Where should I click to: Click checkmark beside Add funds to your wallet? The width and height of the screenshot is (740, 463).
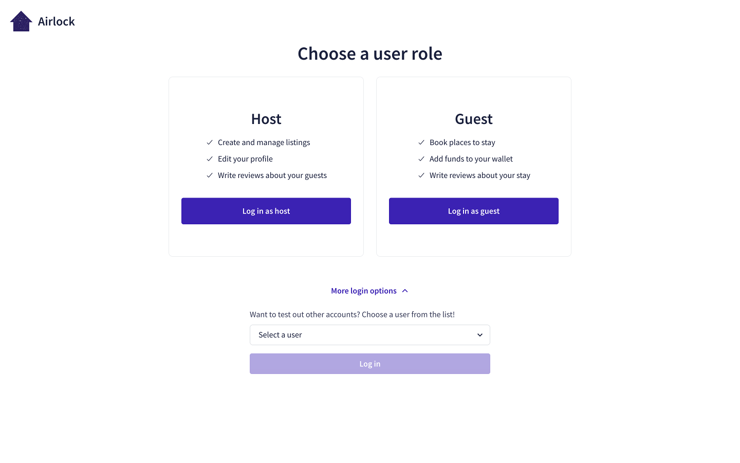(421, 159)
